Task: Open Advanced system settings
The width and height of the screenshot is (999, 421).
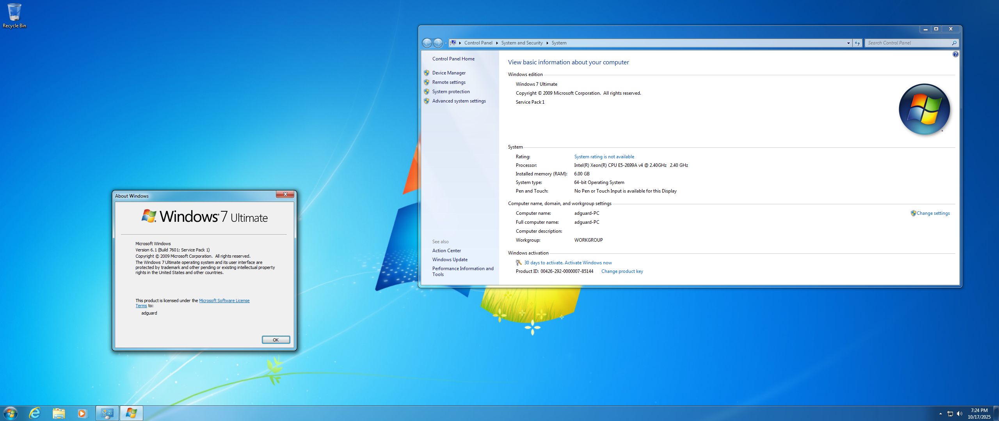Action: 459,101
